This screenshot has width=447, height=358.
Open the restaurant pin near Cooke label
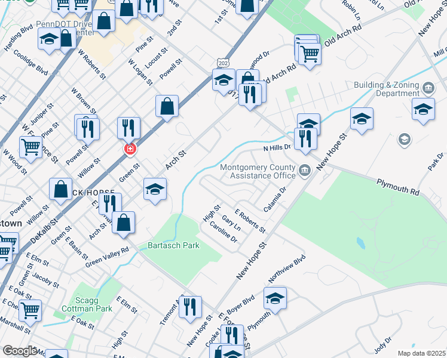tap(232, 335)
